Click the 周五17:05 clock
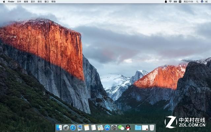 pos(188,2)
